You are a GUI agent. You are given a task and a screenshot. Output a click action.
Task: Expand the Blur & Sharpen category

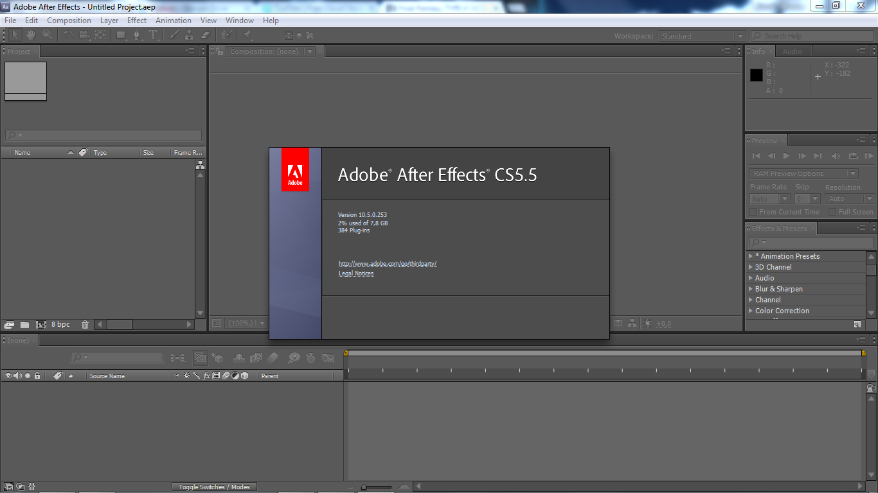751,289
